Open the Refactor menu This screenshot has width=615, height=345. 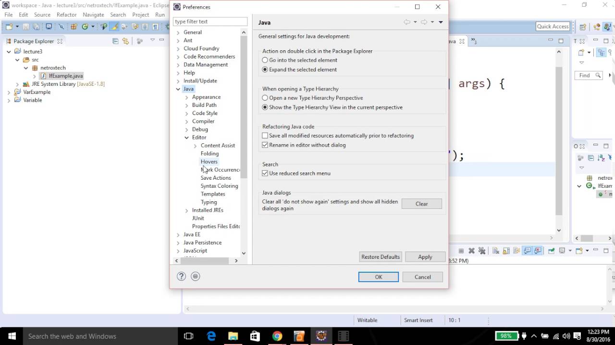coord(66,15)
